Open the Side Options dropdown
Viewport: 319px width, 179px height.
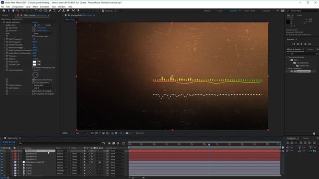(43, 89)
